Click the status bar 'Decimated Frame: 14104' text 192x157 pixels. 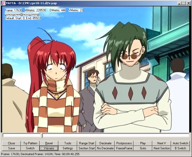click(x=36, y=154)
